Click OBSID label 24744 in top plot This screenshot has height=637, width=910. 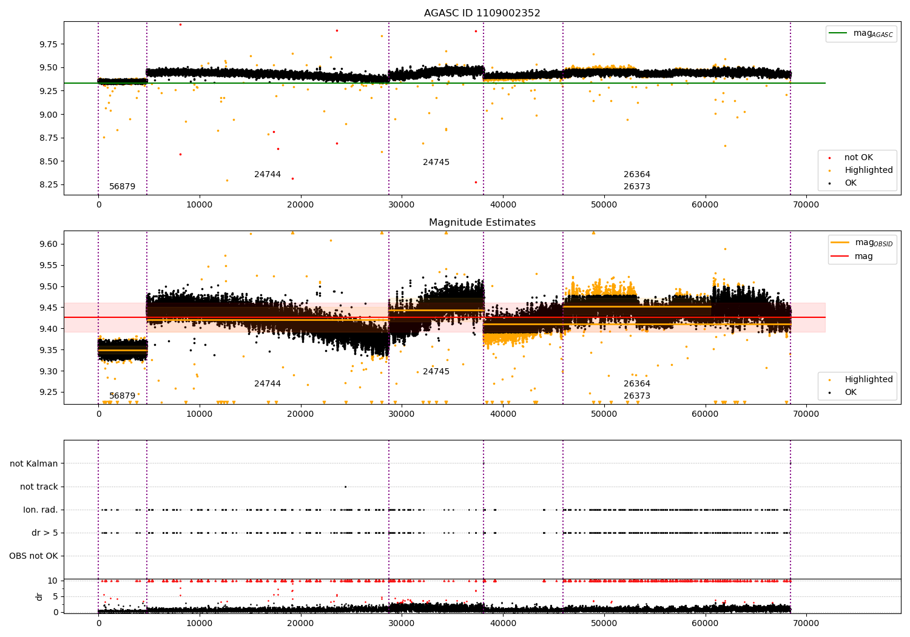pyautogui.click(x=268, y=175)
